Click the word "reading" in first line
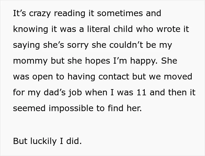This screenshot has width=205, height=156. (x=70, y=13)
